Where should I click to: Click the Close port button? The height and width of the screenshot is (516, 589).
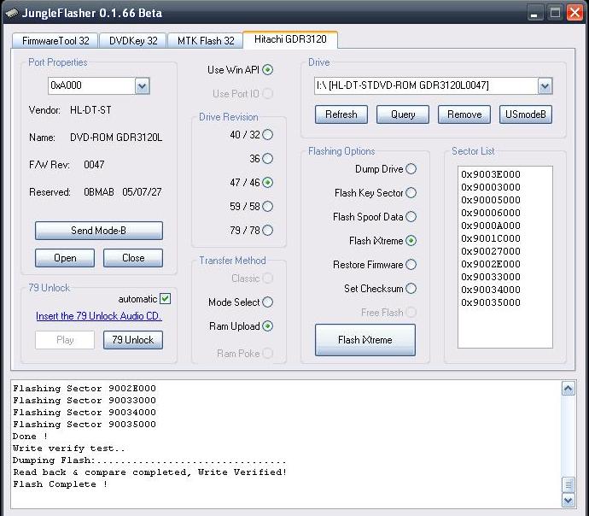coord(133,258)
